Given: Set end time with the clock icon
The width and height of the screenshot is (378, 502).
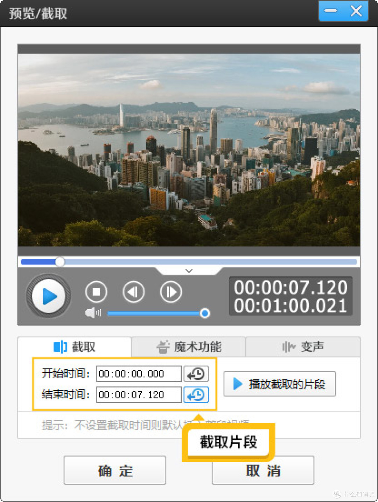Looking at the screenshot, I should [196, 395].
